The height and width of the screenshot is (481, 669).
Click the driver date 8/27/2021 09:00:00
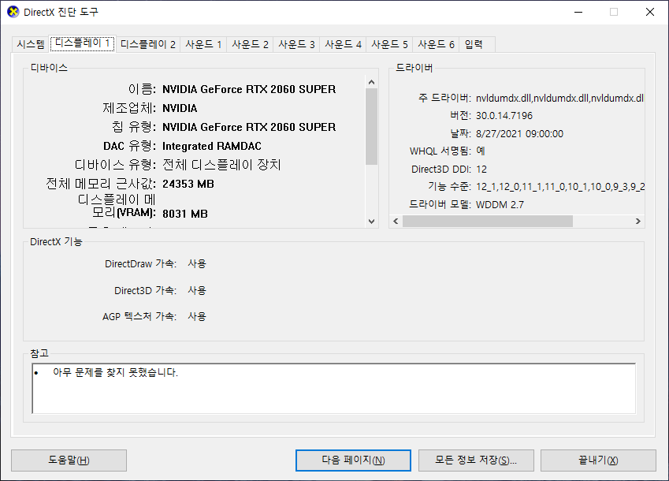click(x=519, y=133)
